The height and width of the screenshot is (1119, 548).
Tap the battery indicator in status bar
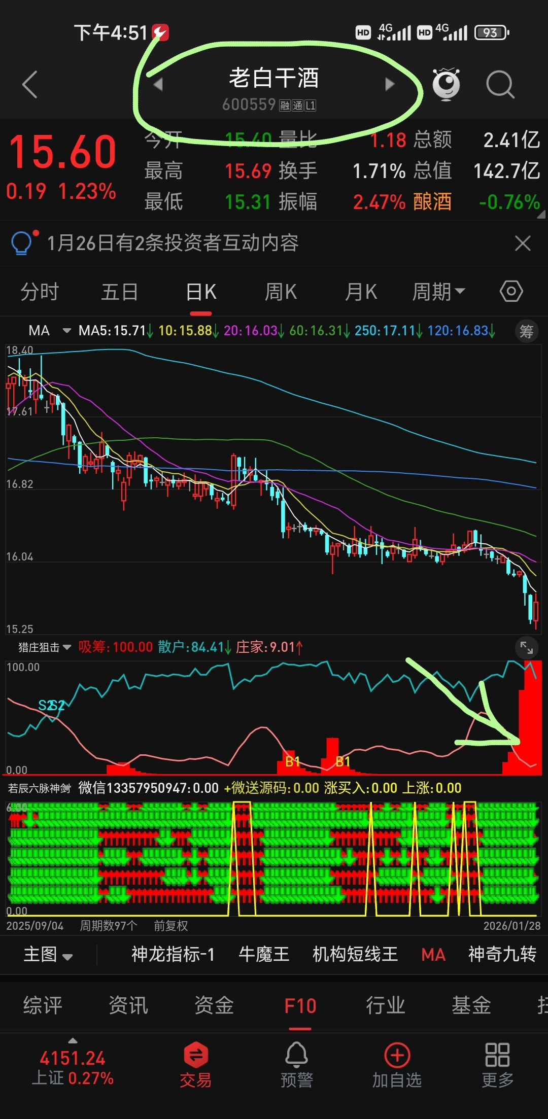point(491,33)
